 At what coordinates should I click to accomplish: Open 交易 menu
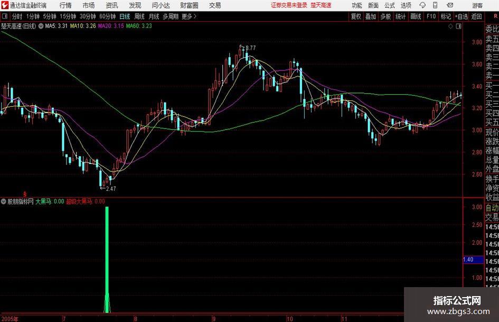click(215, 5)
